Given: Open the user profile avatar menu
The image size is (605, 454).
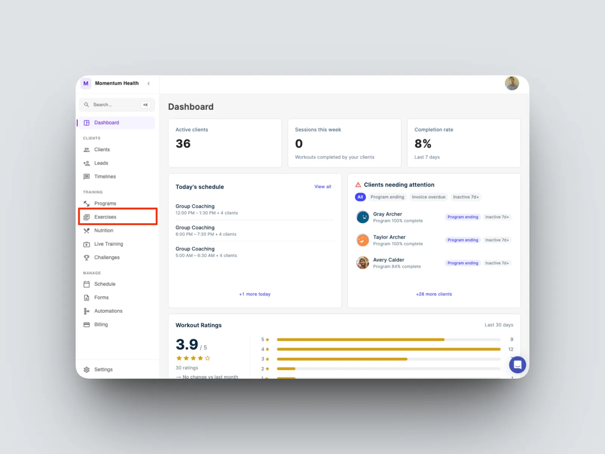Looking at the screenshot, I should [x=512, y=83].
